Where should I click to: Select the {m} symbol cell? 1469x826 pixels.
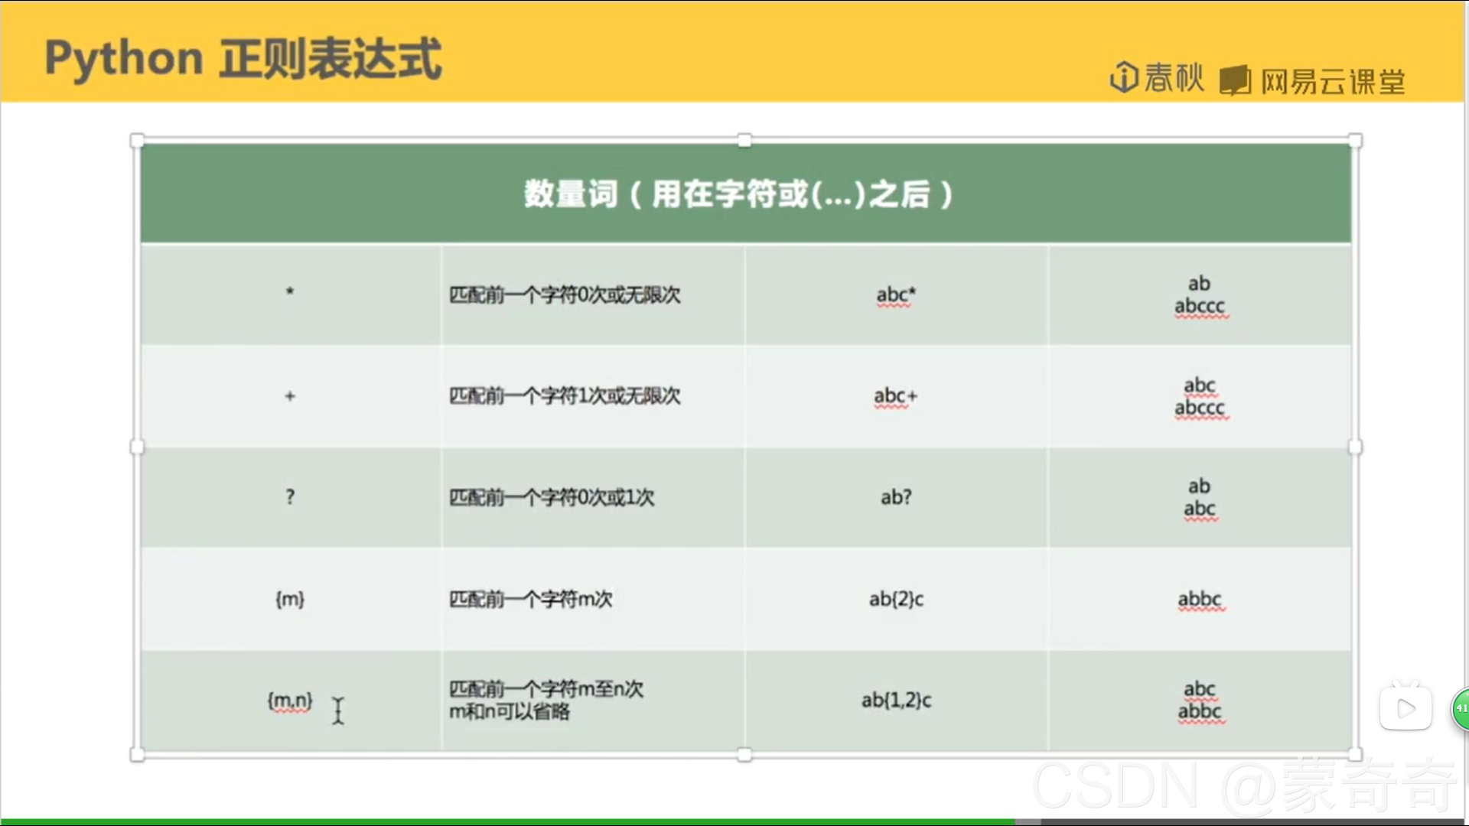coord(291,599)
